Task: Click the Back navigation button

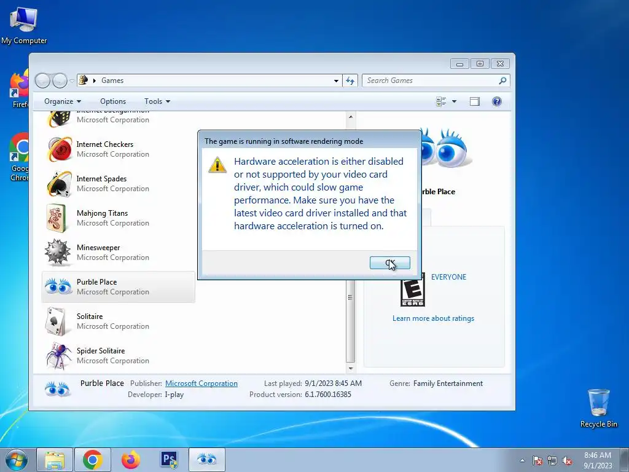Action: tap(42, 81)
